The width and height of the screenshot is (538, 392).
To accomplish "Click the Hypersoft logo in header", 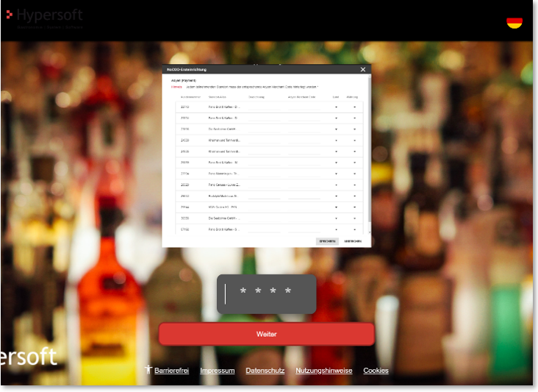I will (x=44, y=15).
